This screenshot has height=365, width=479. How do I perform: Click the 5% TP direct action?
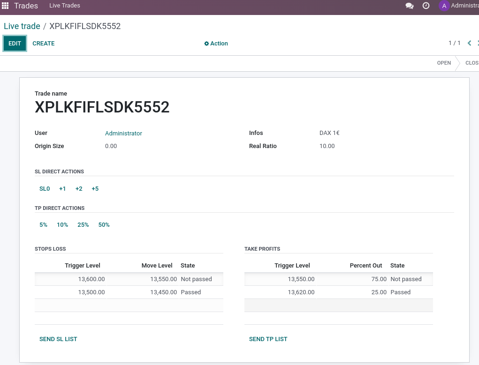(x=43, y=224)
